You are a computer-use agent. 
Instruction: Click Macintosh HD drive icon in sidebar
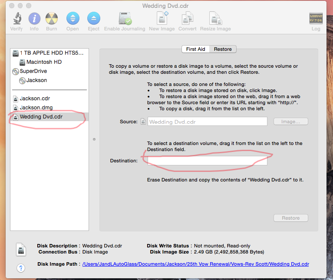[22, 62]
